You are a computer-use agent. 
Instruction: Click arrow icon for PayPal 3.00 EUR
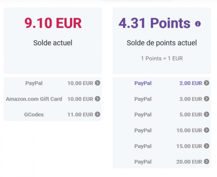(206, 99)
